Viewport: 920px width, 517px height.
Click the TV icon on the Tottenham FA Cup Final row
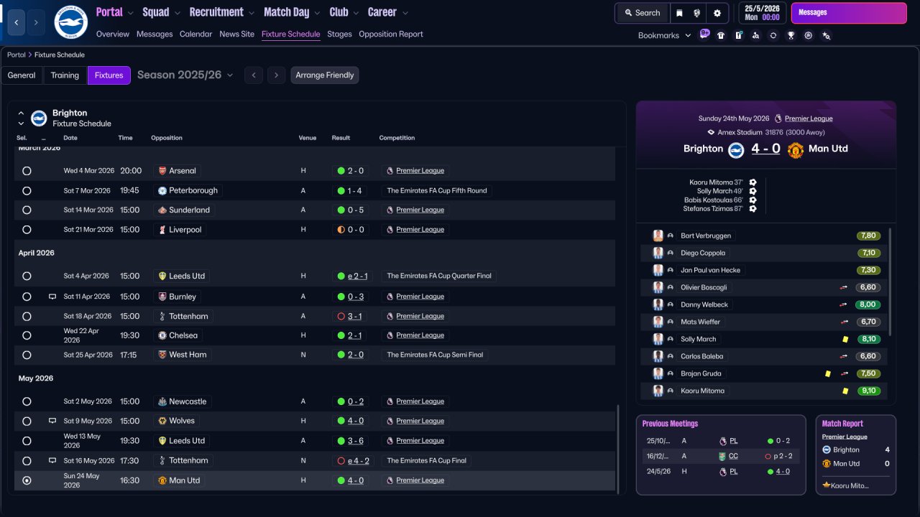click(52, 460)
